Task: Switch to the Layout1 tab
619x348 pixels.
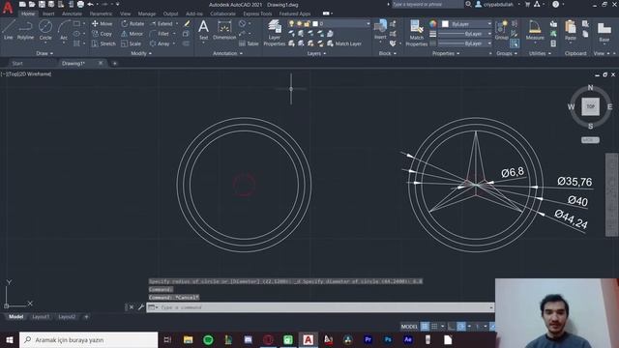Action: (41, 316)
